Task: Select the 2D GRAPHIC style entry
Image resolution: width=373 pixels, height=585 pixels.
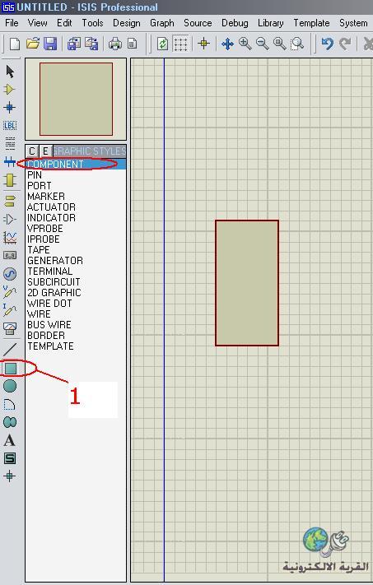Action: click(76, 293)
